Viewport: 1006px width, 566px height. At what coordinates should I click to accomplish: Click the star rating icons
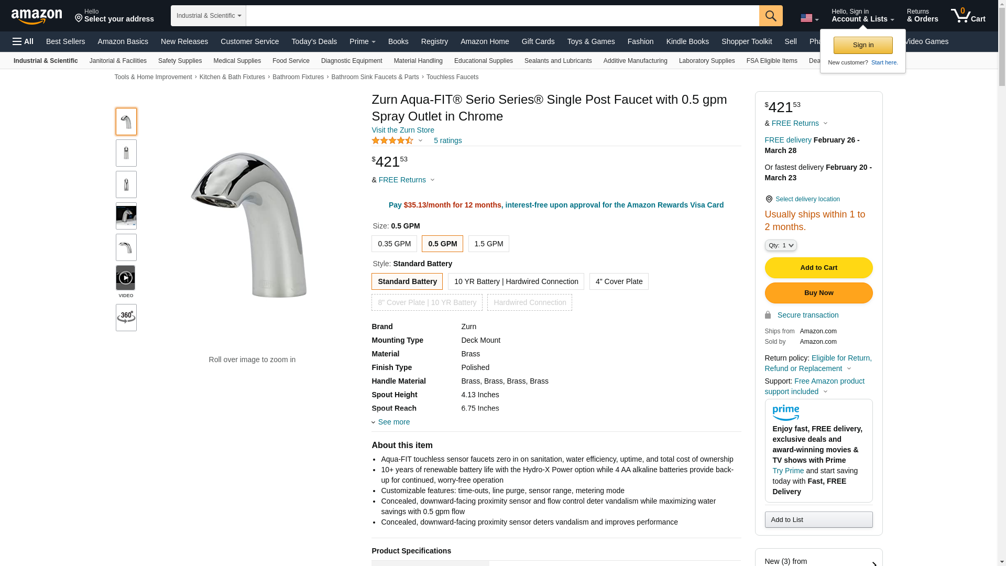392,140
